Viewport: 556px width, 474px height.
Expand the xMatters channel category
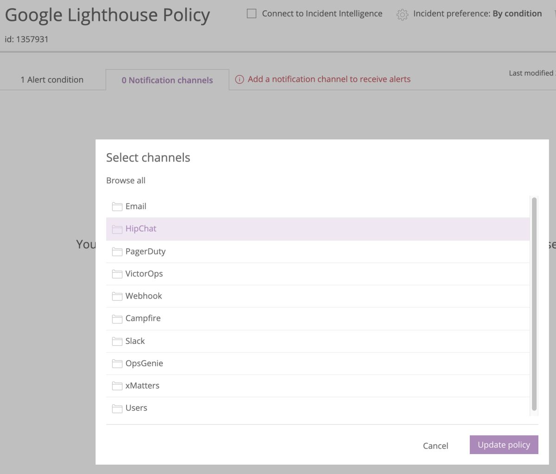[142, 386]
